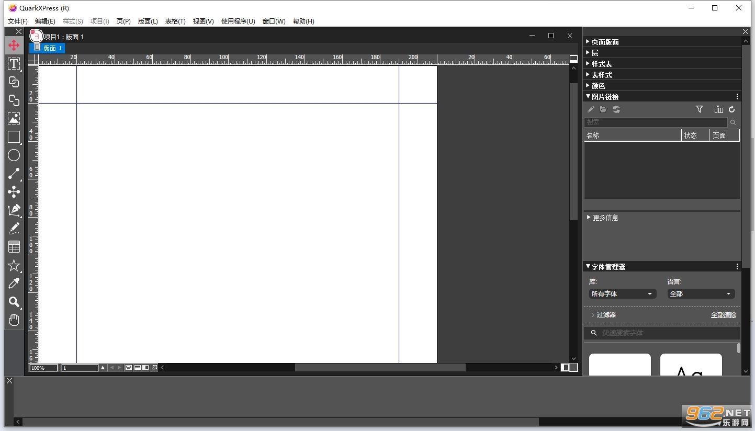
Task: Select the Pan hand tool
Action: click(14, 320)
